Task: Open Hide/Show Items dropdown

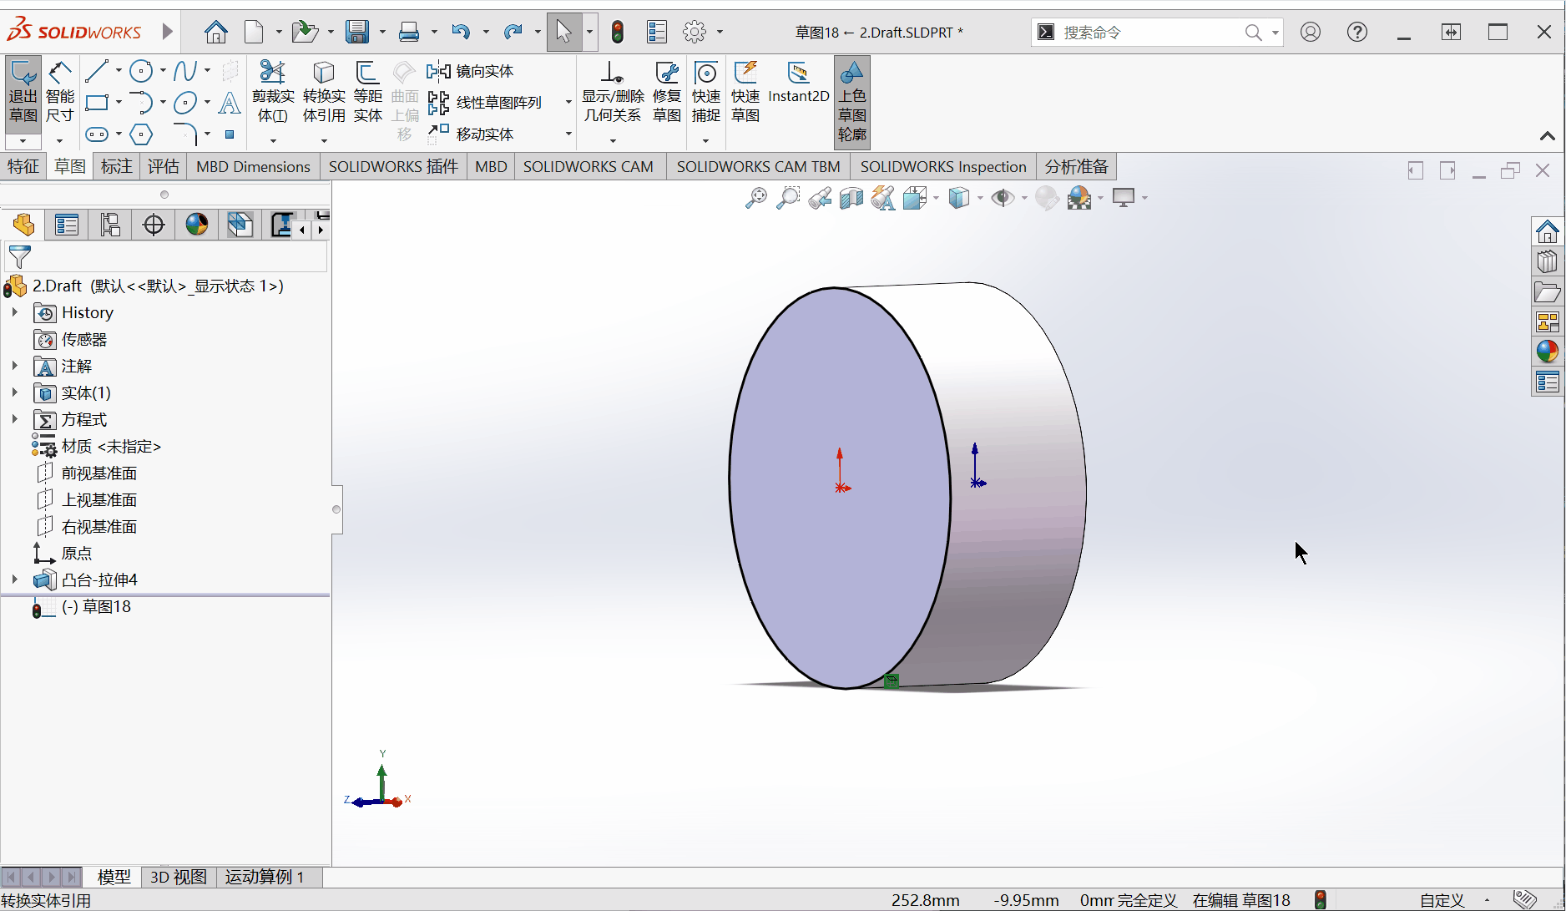Action: pos(1024,198)
